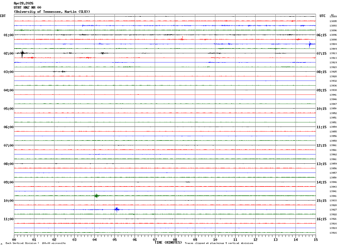Viewport: 338px width, 247px height.
Task: Click the '07:00' CDT time label
Action: 9,146
